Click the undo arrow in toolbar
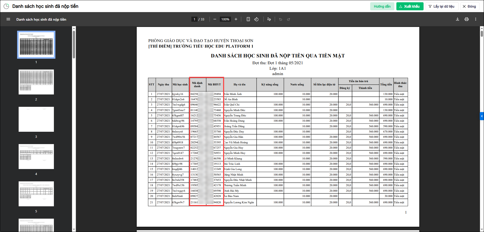The image size is (484, 232). [281, 19]
